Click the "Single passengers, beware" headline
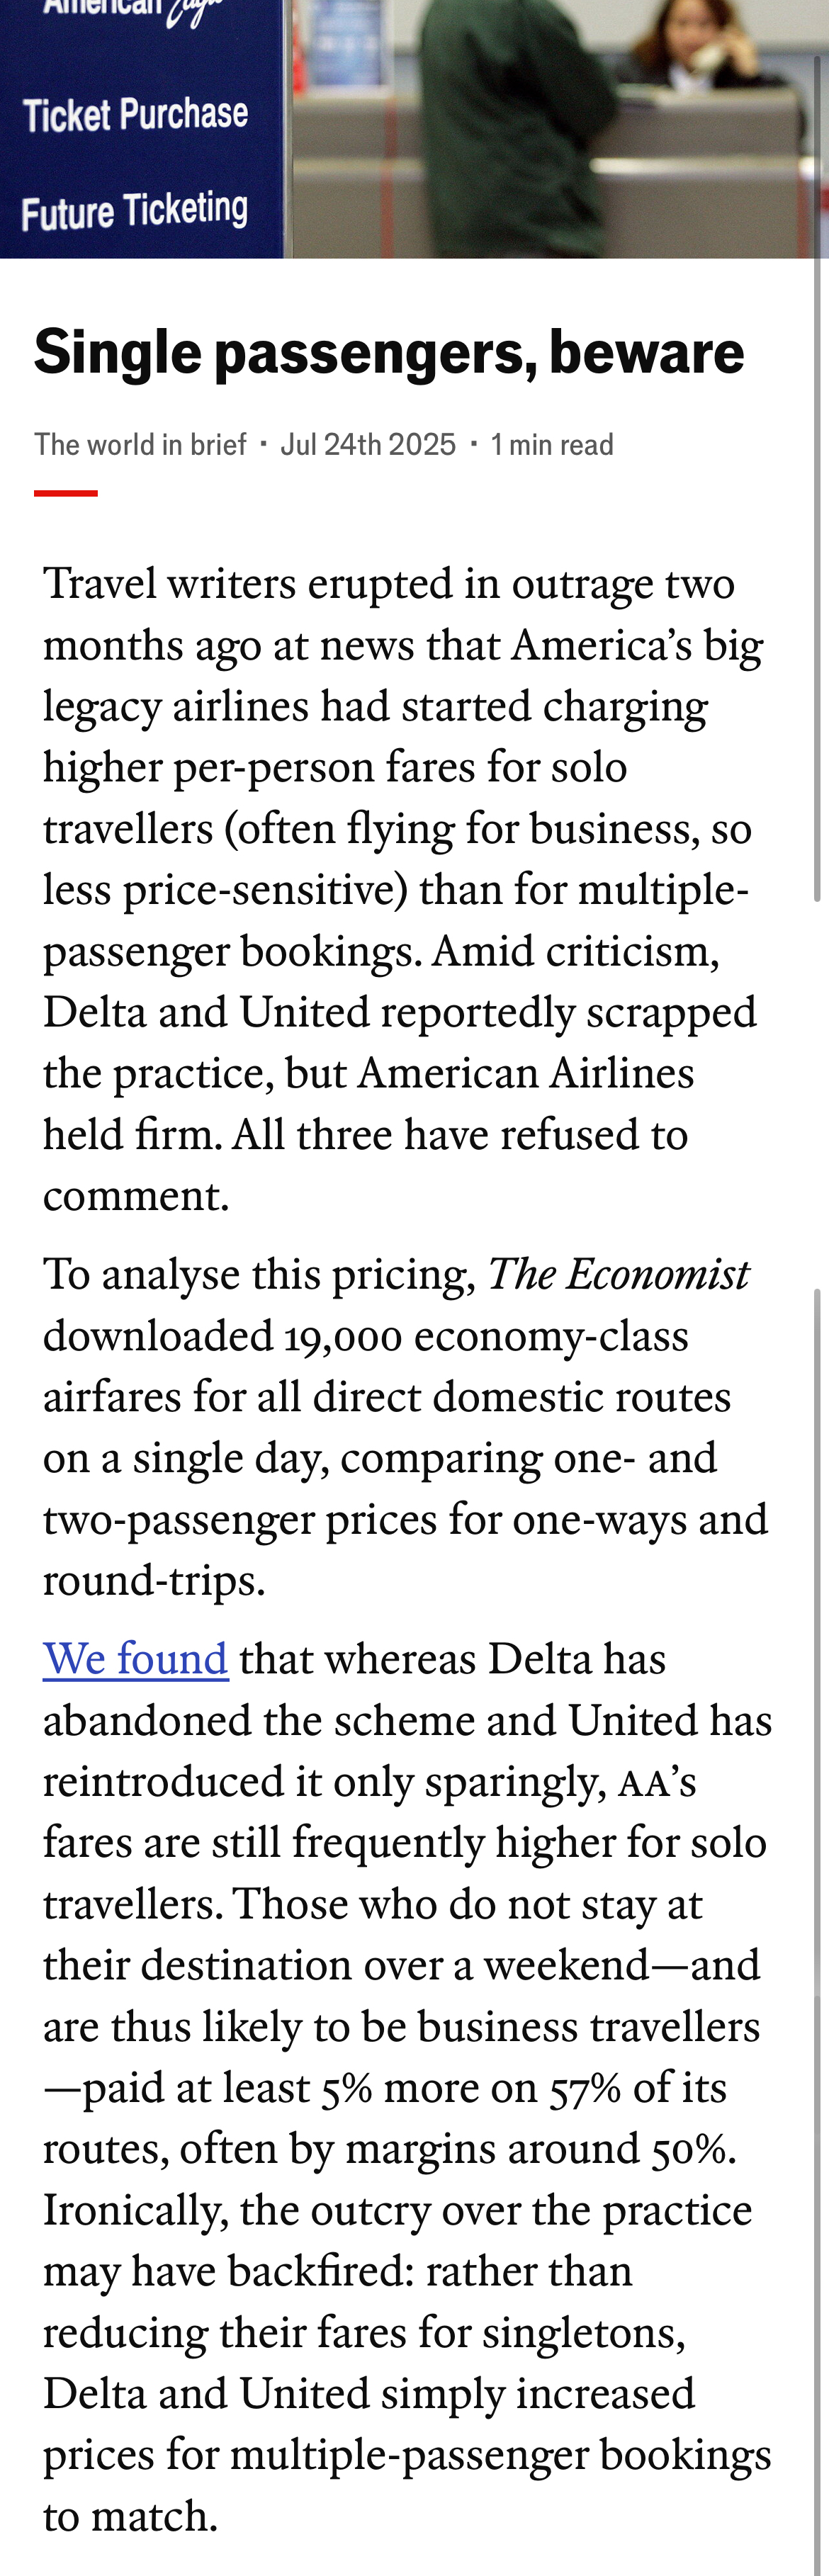 pyautogui.click(x=389, y=352)
